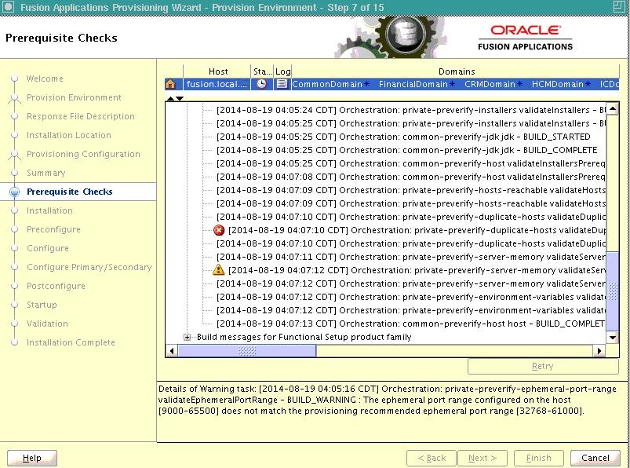Screen dimensions: 630x468
Task: Click the Log column header
Action: pos(282,71)
